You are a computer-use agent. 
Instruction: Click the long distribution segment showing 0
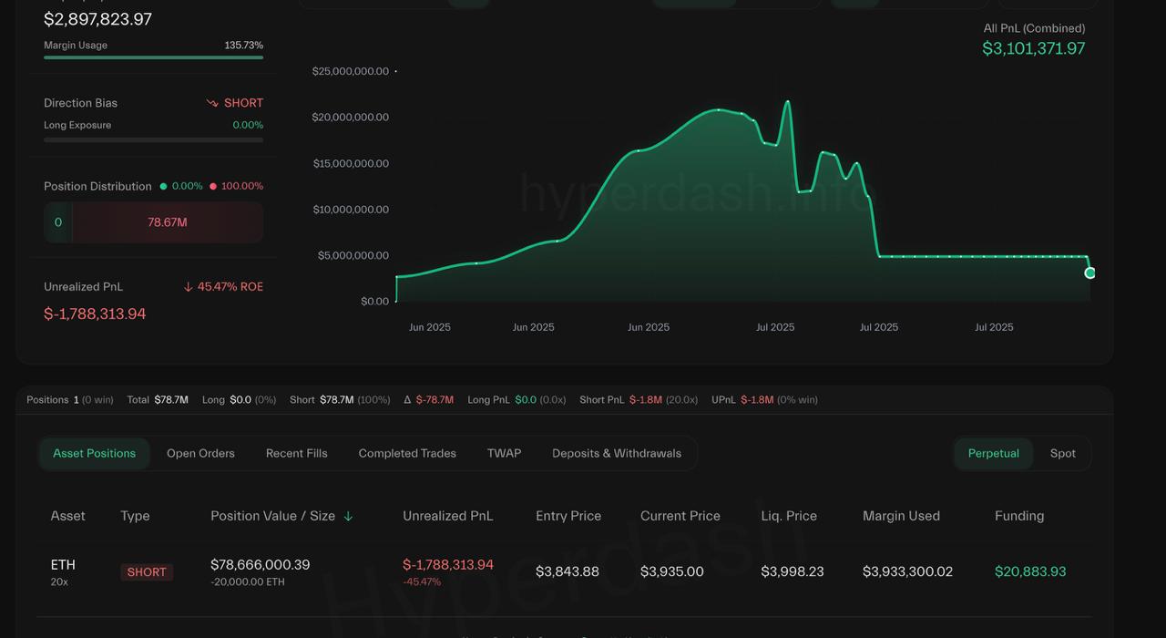(x=58, y=222)
